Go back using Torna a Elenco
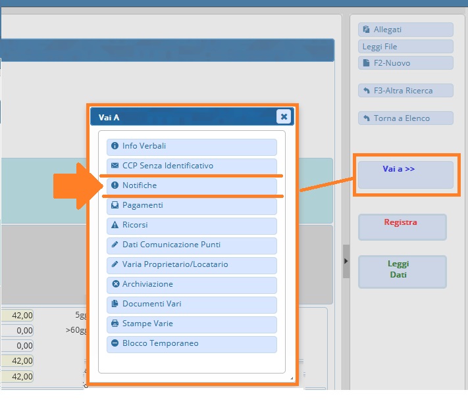This screenshot has height=411, width=468. click(x=405, y=118)
